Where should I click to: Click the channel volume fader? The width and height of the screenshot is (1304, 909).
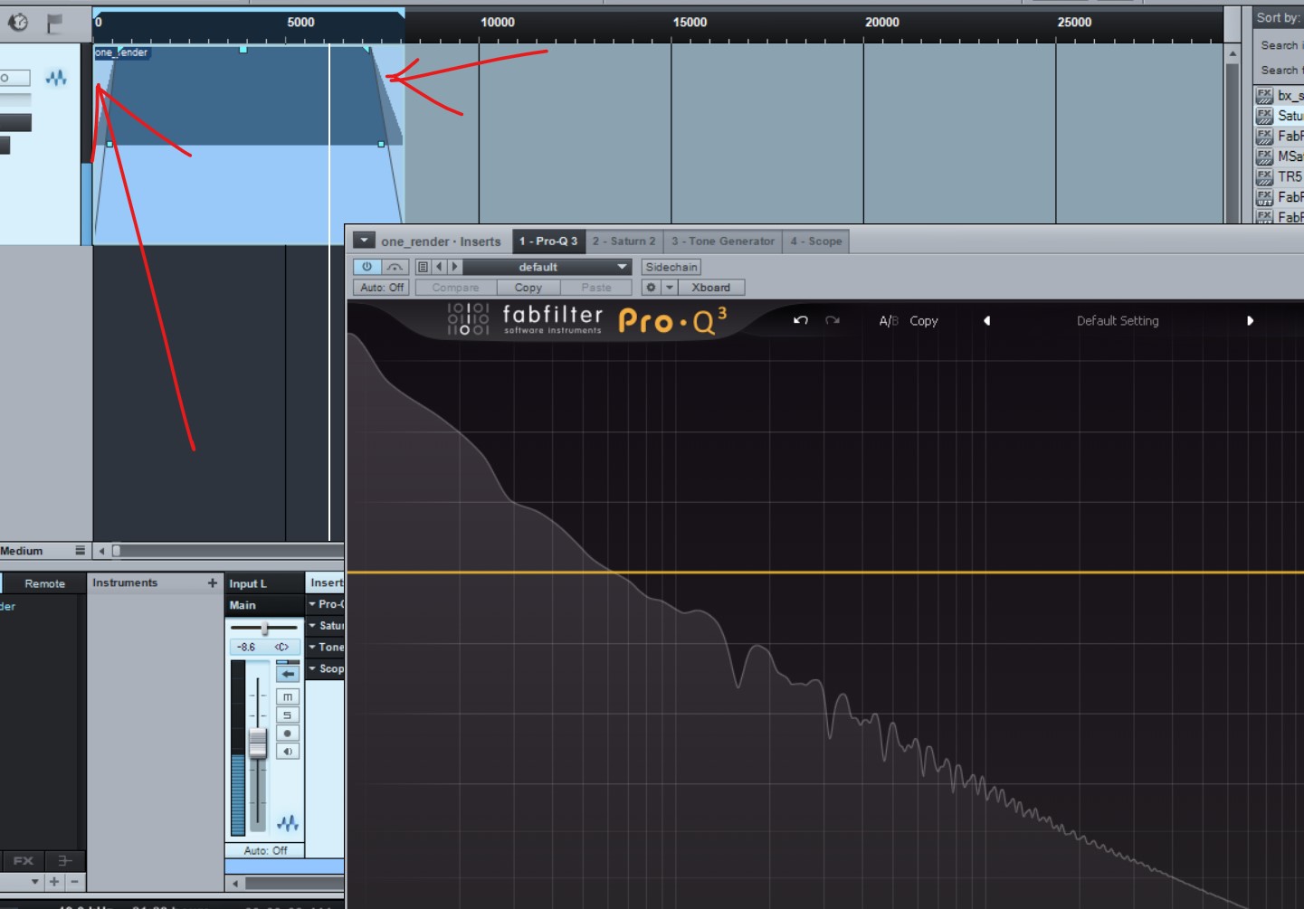[x=258, y=743]
